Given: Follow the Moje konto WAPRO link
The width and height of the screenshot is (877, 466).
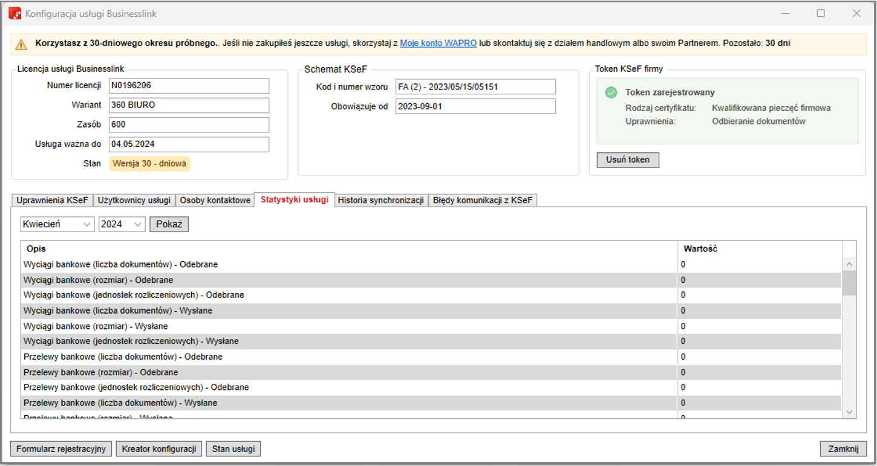Looking at the screenshot, I should coord(438,44).
